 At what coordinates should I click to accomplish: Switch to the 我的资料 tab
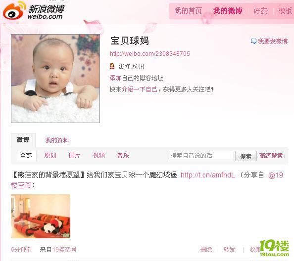click(57, 140)
